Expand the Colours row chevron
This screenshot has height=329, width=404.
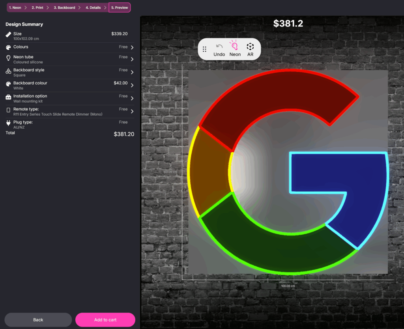132,47
